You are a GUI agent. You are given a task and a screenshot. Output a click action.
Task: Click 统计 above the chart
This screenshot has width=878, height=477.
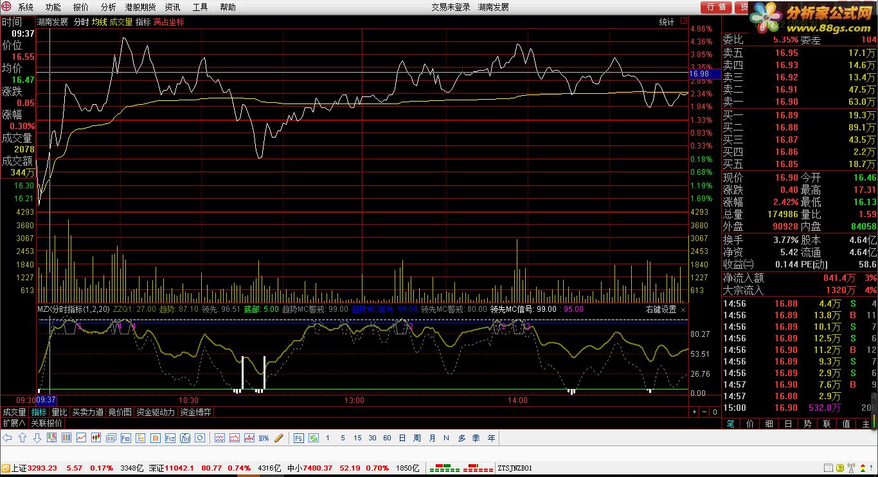(667, 22)
